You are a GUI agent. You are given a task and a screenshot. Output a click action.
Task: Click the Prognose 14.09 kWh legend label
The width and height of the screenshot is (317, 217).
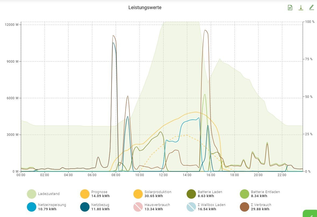tap(101, 194)
